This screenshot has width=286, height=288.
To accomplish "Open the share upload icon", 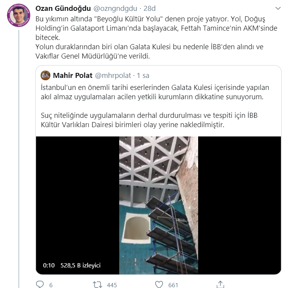I will 220,284.
